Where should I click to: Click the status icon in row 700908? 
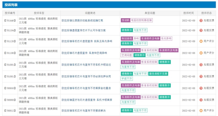tap(201, 100)
